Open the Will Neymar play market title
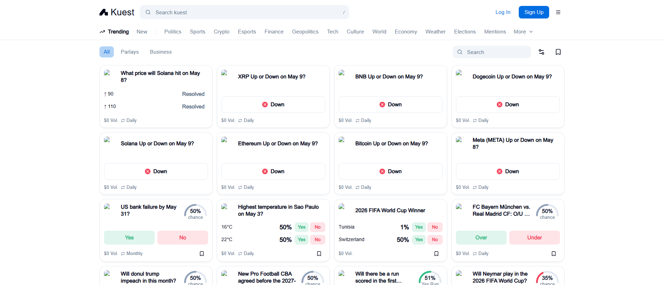The image size is (664, 285). click(500, 277)
